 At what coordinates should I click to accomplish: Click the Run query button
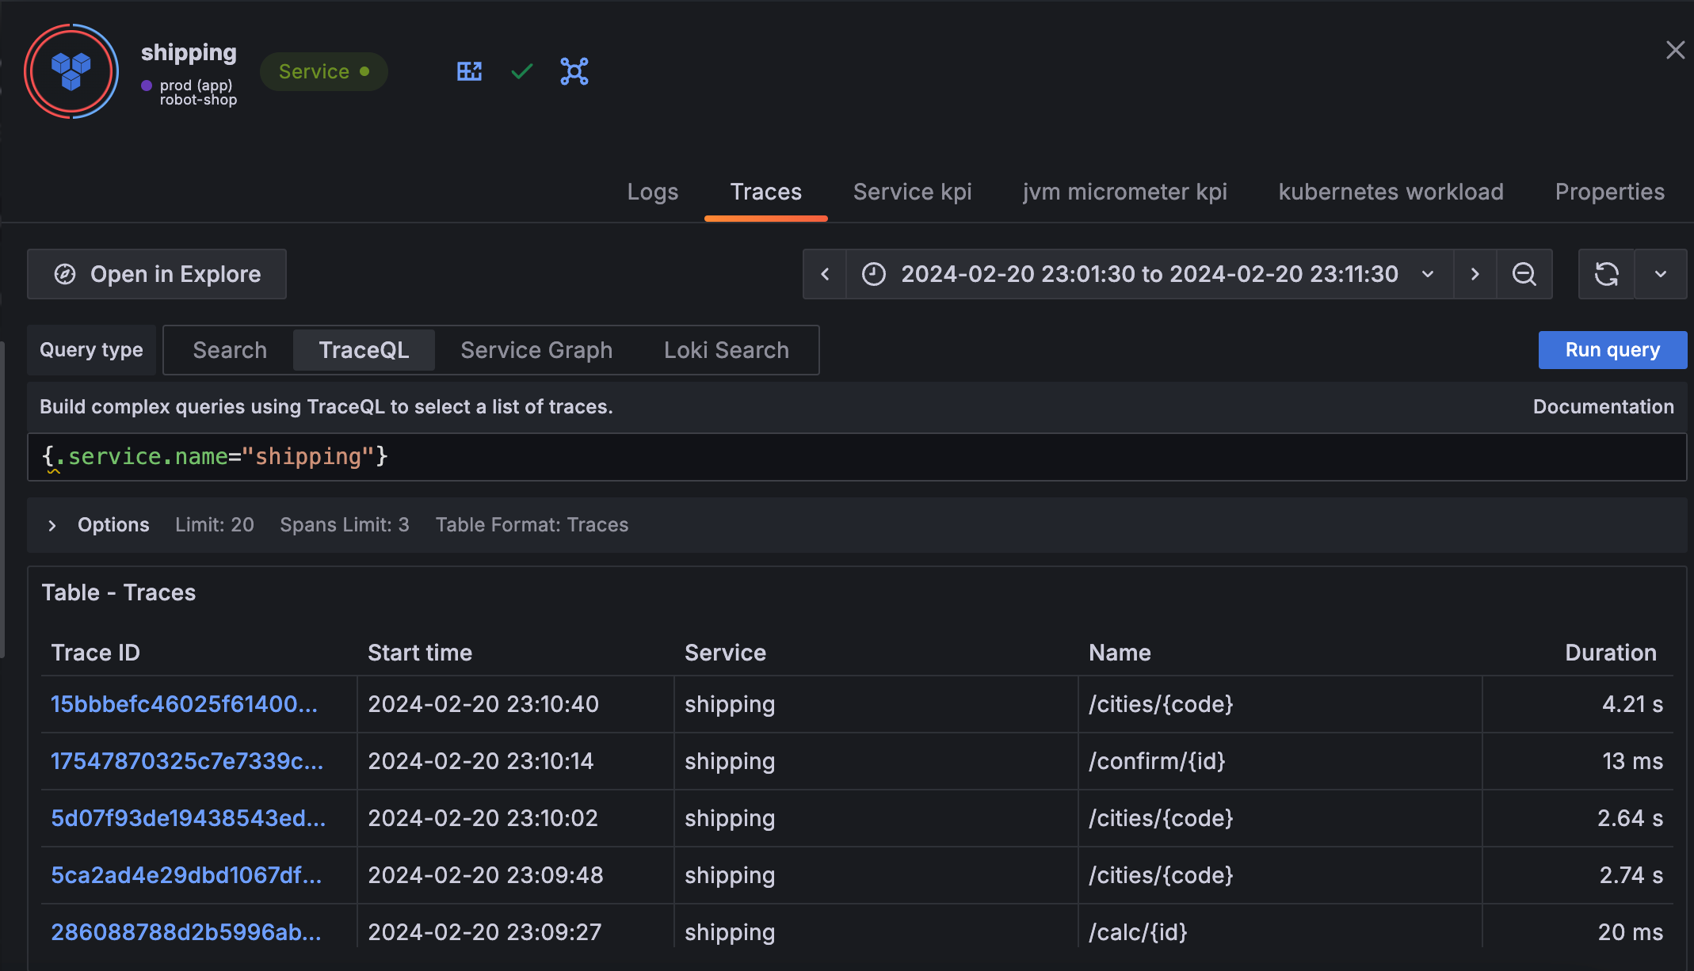pyautogui.click(x=1612, y=350)
